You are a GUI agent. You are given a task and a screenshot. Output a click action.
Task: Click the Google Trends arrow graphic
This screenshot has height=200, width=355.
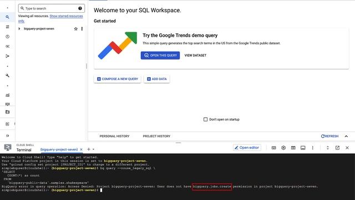click(x=118, y=46)
